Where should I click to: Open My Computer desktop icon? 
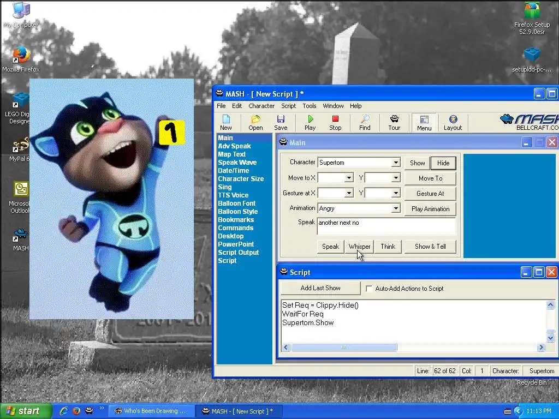(21, 14)
